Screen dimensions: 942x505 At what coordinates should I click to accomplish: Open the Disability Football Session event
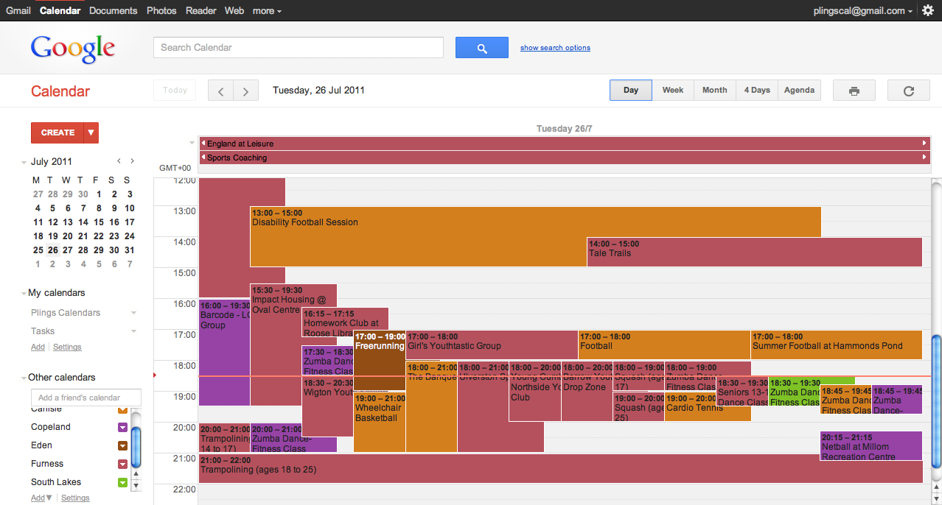pyautogui.click(x=535, y=236)
